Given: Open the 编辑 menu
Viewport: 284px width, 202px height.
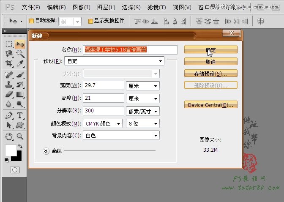Looking at the screenshot, I should [x=56, y=7].
